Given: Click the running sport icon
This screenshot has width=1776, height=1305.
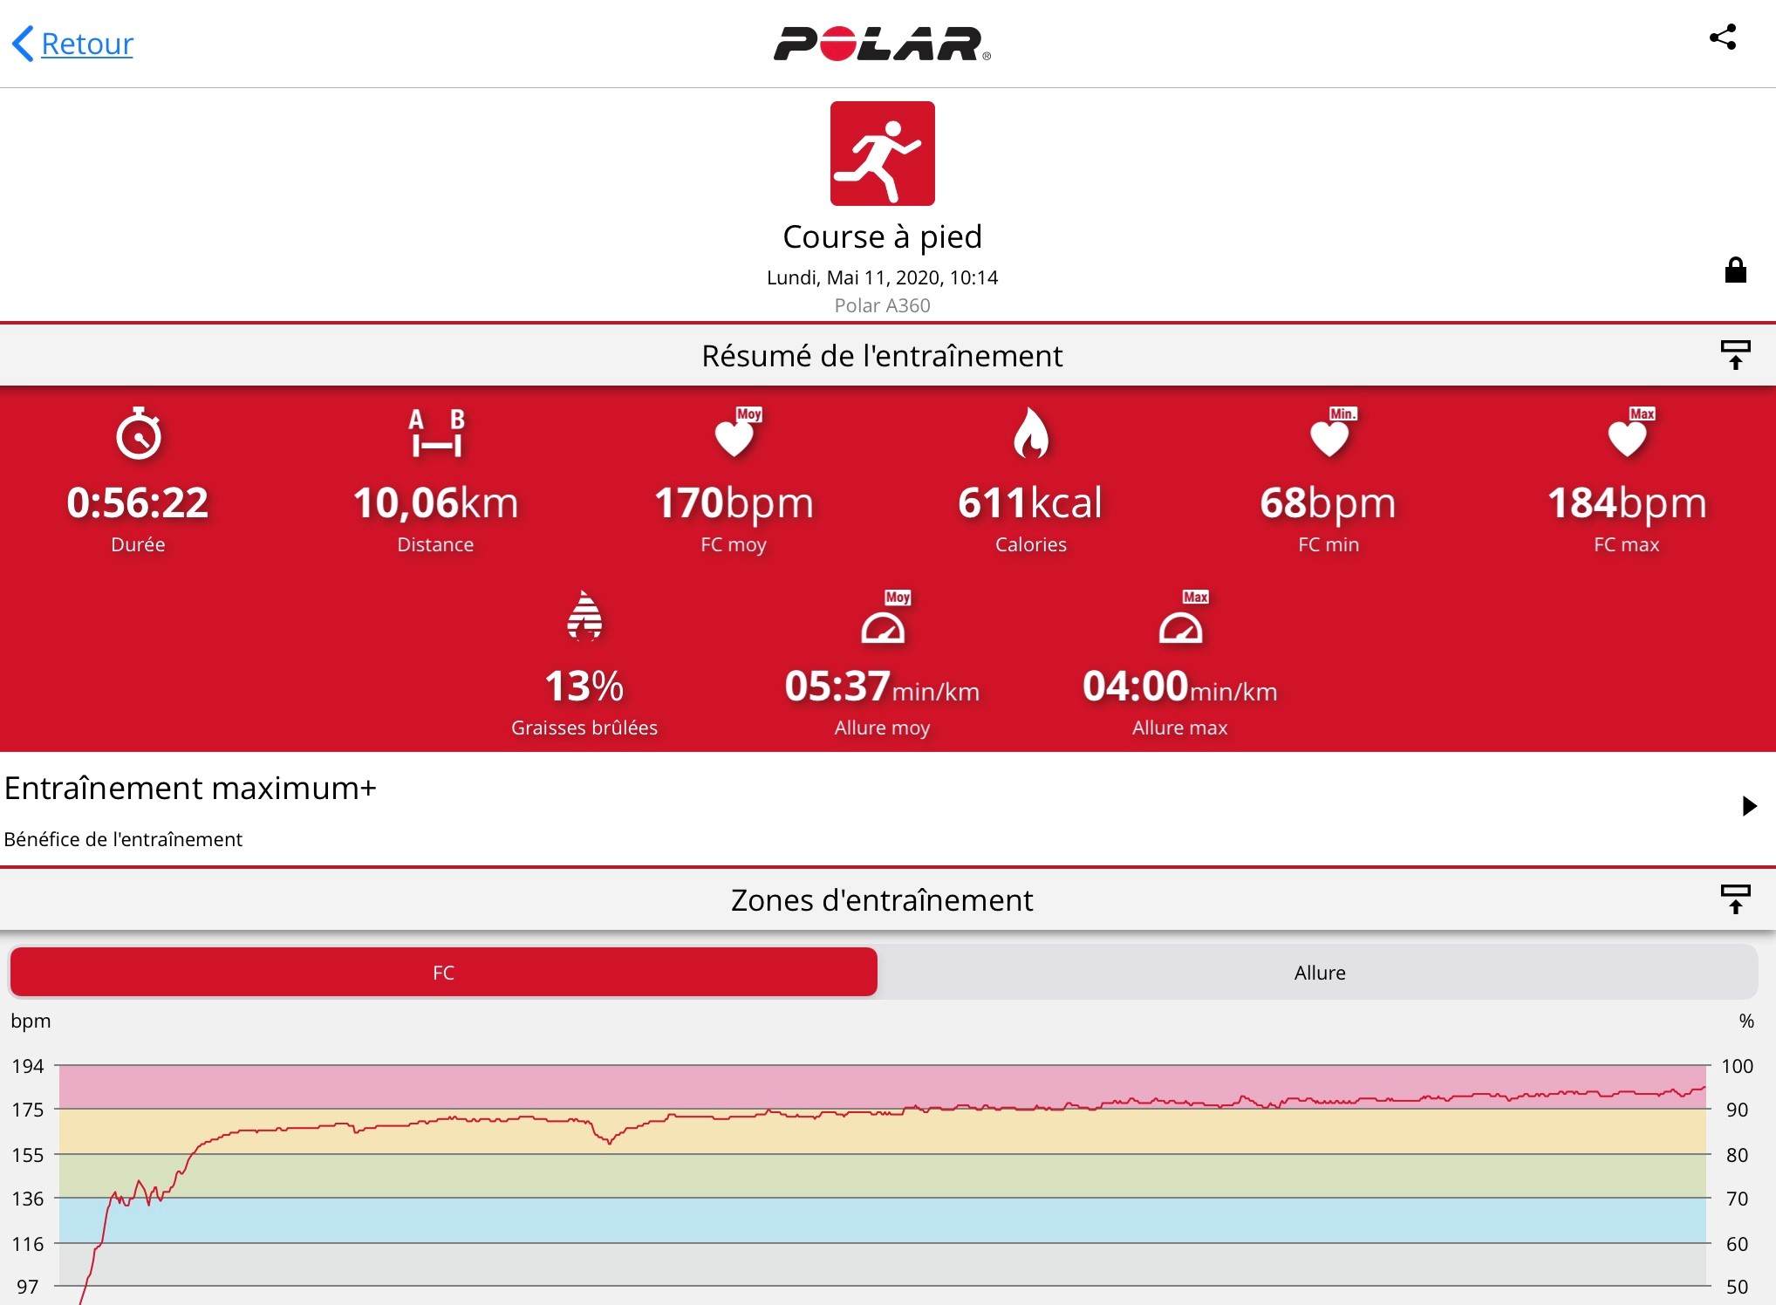Looking at the screenshot, I should click(x=882, y=154).
